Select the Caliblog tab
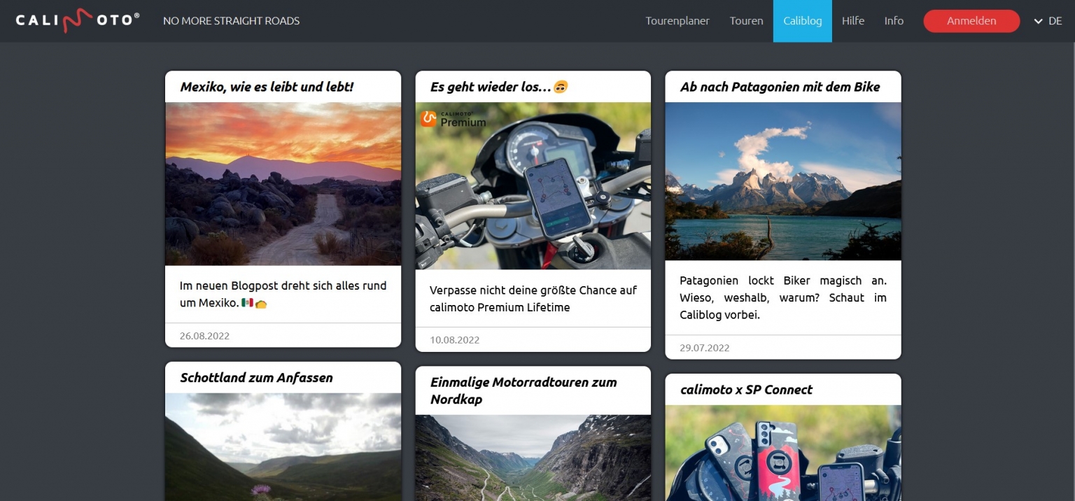Image resolution: width=1075 pixels, height=501 pixels. 802,21
